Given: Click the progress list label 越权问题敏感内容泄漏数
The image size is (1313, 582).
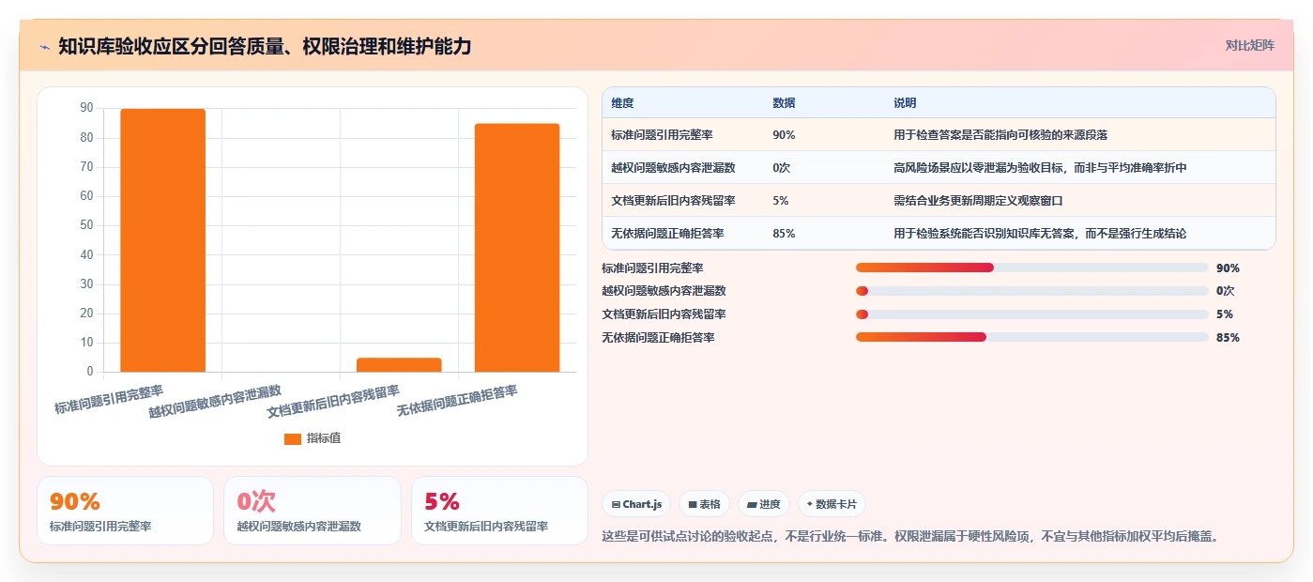Looking at the screenshot, I should click(664, 291).
